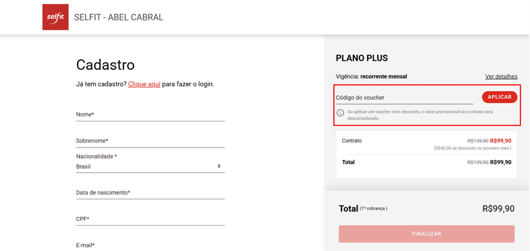Click the 'SELFIT - ABEL CABRAL' header title
This screenshot has height=251, width=530.
click(x=118, y=17)
